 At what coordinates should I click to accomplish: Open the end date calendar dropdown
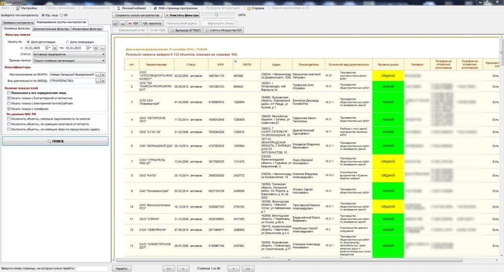pyautogui.click(x=89, y=48)
